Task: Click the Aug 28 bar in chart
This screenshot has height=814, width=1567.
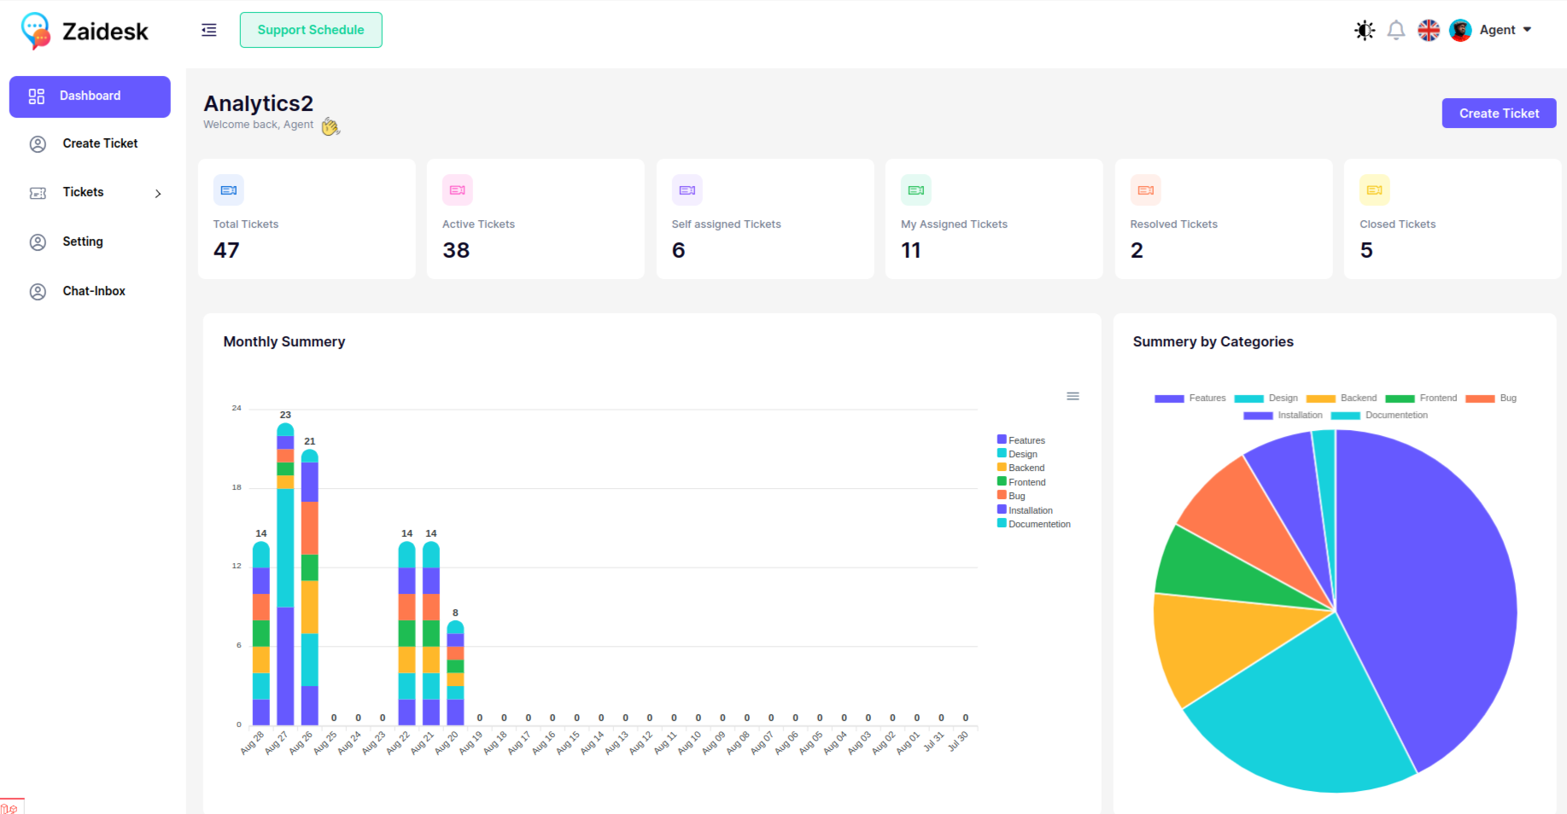Action: click(261, 633)
